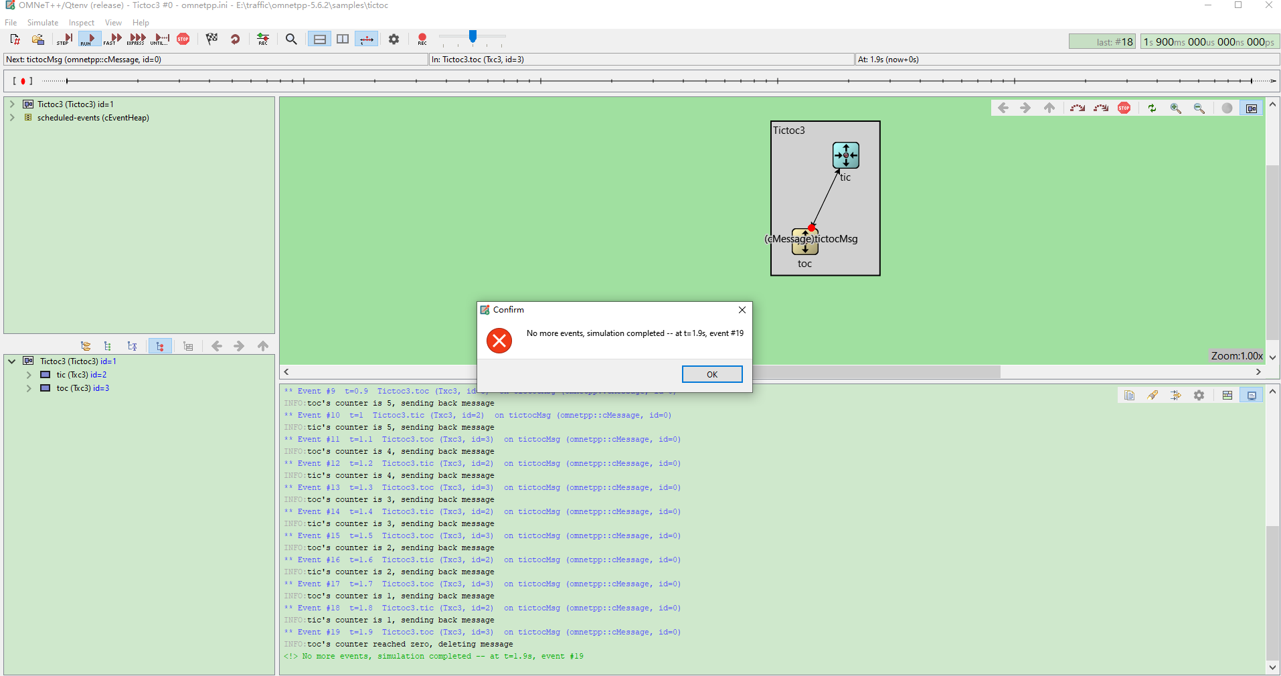Viewport: 1281px width, 676px height.
Task: Click the checkered flag finish icon
Action: click(211, 39)
